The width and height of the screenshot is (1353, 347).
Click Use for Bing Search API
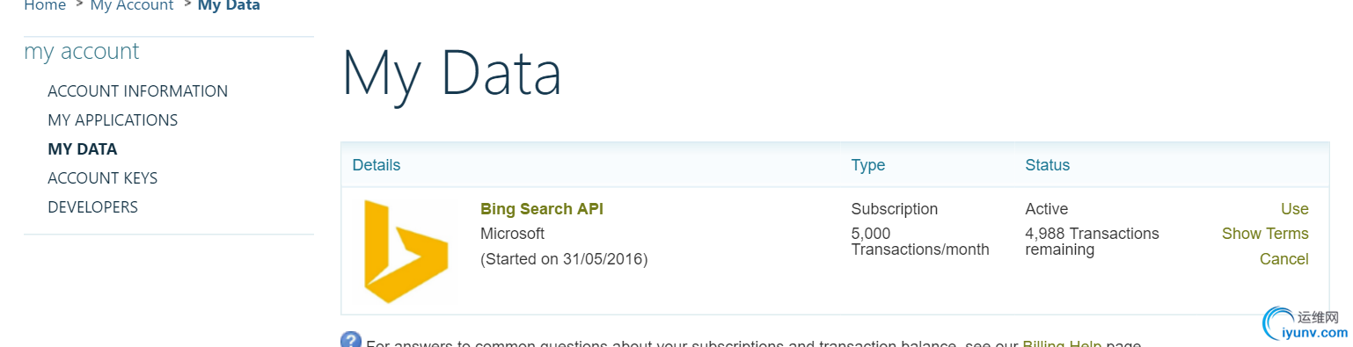1294,209
